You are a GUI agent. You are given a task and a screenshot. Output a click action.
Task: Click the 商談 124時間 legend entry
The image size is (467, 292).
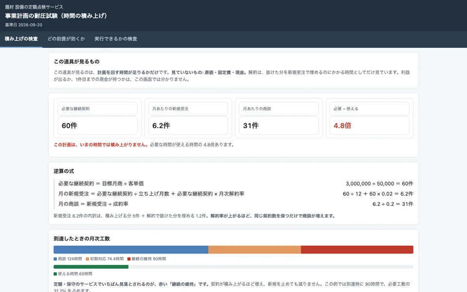point(68,259)
